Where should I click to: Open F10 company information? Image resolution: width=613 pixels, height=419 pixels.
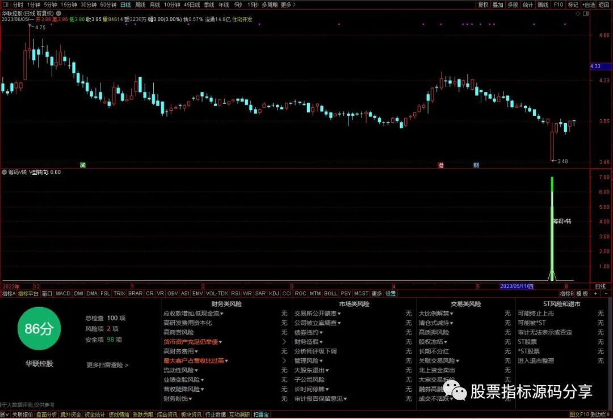point(559,5)
